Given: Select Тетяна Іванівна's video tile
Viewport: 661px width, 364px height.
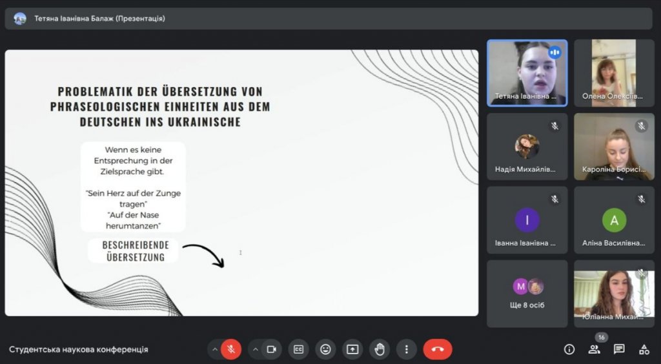Looking at the screenshot, I should (527, 73).
